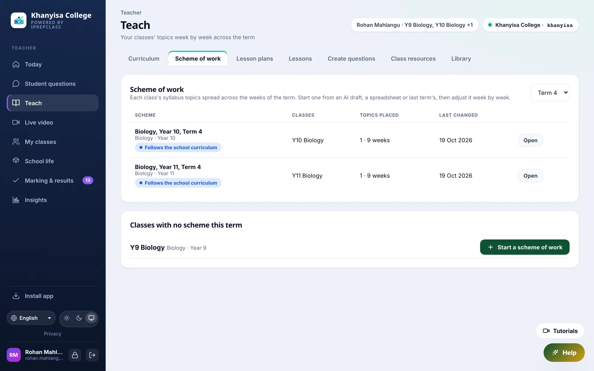Viewport: 594px width, 371px height.
Task: Start a scheme of work for Y9 Biology
Action: coord(525,247)
